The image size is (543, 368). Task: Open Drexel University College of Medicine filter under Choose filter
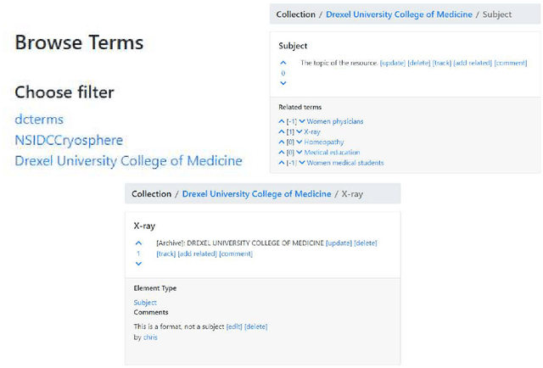(128, 160)
